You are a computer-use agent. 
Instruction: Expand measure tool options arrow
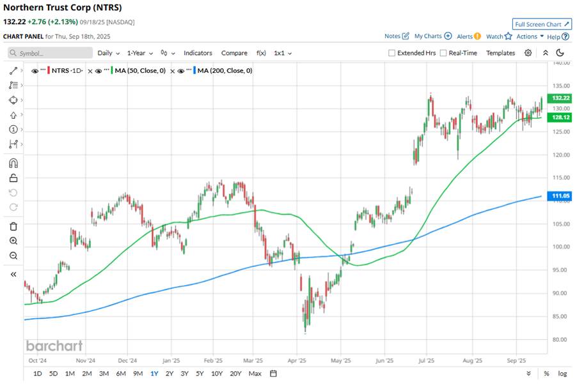tap(22, 144)
